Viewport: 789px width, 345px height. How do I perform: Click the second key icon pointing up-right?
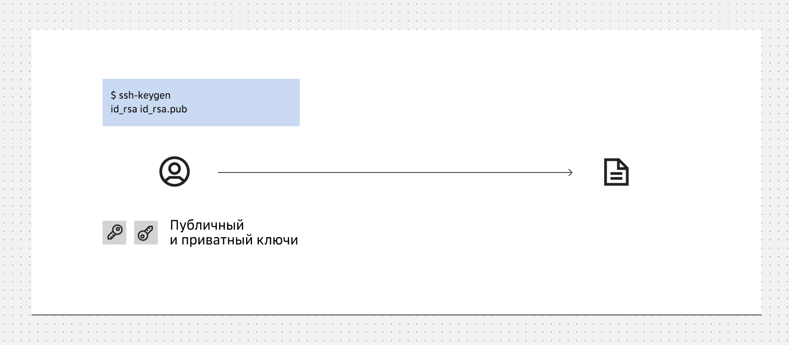coord(146,233)
